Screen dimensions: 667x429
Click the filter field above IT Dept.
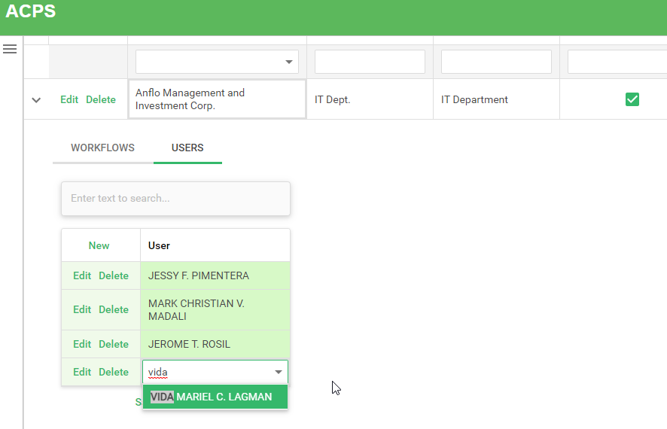pyautogui.click(x=370, y=62)
